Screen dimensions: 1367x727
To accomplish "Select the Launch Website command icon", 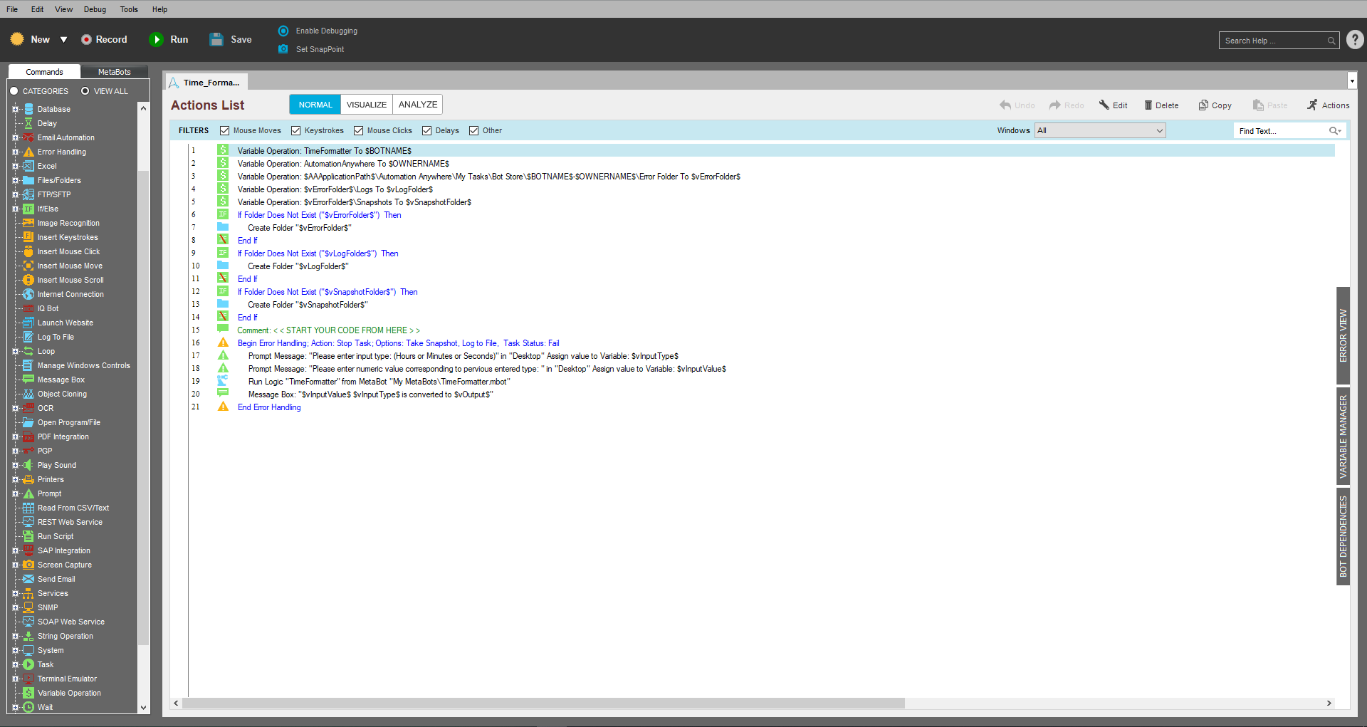I will tap(28, 323).
